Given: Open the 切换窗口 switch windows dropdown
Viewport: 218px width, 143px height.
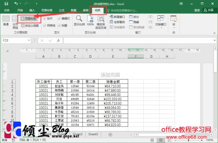Looking at the screenshot, I should tap(161, 22).
